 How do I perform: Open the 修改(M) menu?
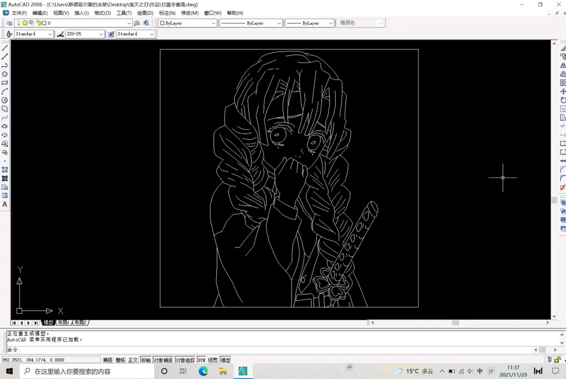coord(189,13)
